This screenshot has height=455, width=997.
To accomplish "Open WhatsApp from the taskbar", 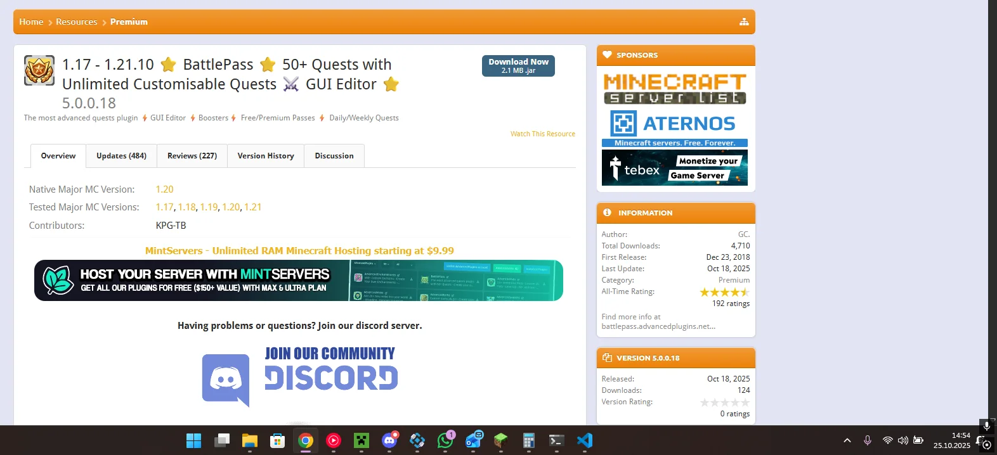I will click(445, 440).
